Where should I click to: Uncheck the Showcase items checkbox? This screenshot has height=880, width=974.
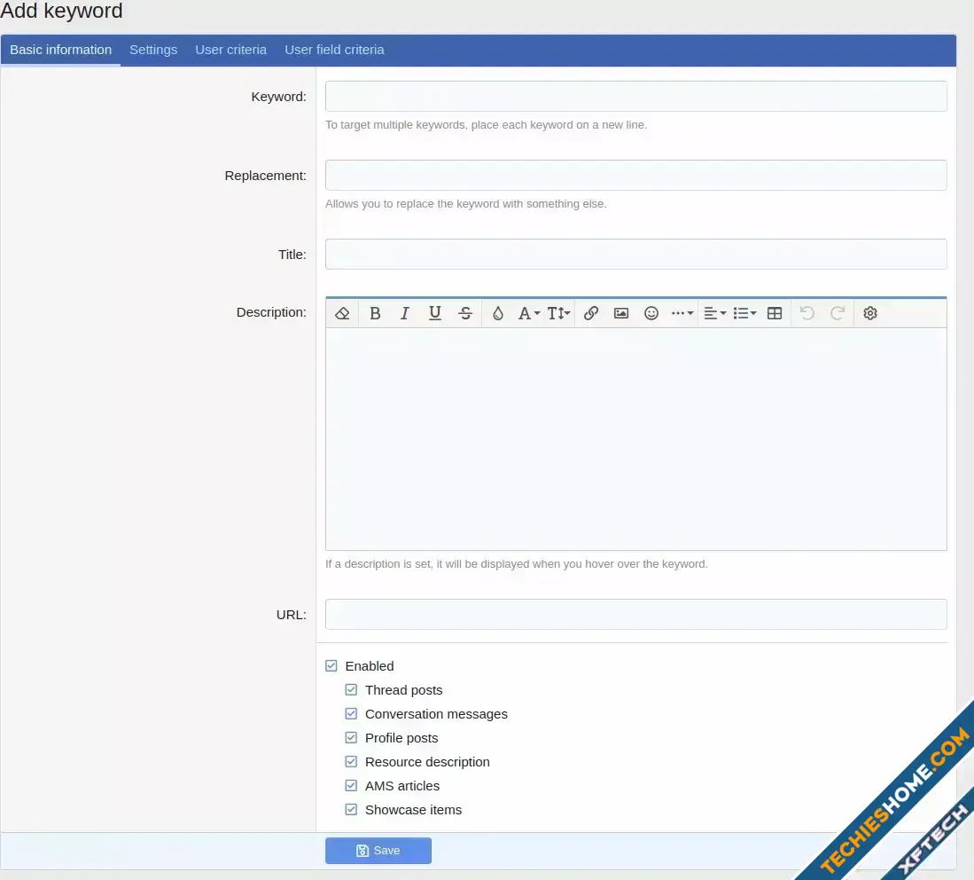point(352,810)
